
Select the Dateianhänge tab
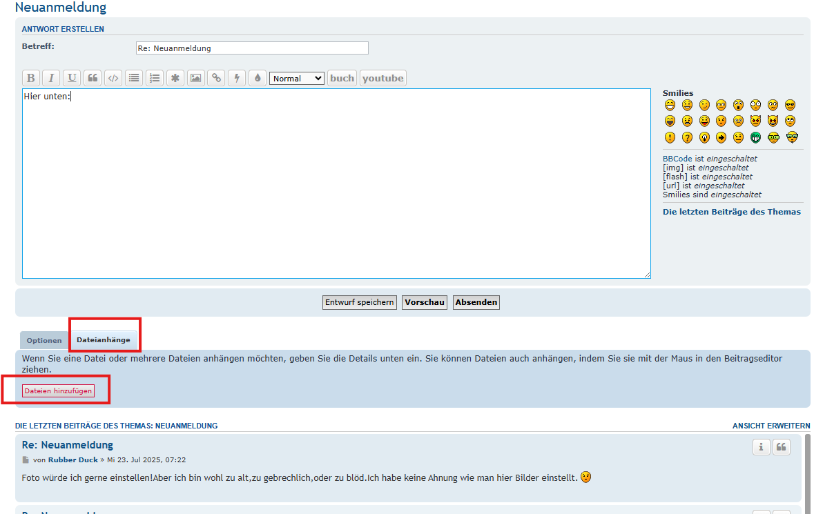click(x=104, y=340)
